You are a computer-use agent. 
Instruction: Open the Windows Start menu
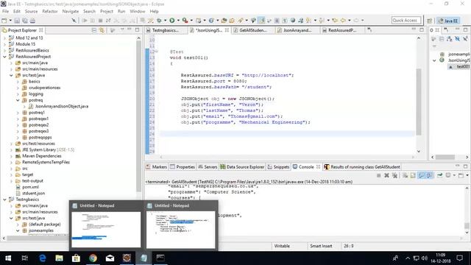[x=8, y=258]
